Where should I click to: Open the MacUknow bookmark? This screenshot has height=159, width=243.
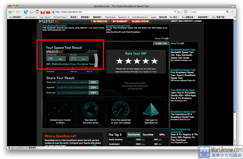110,17
